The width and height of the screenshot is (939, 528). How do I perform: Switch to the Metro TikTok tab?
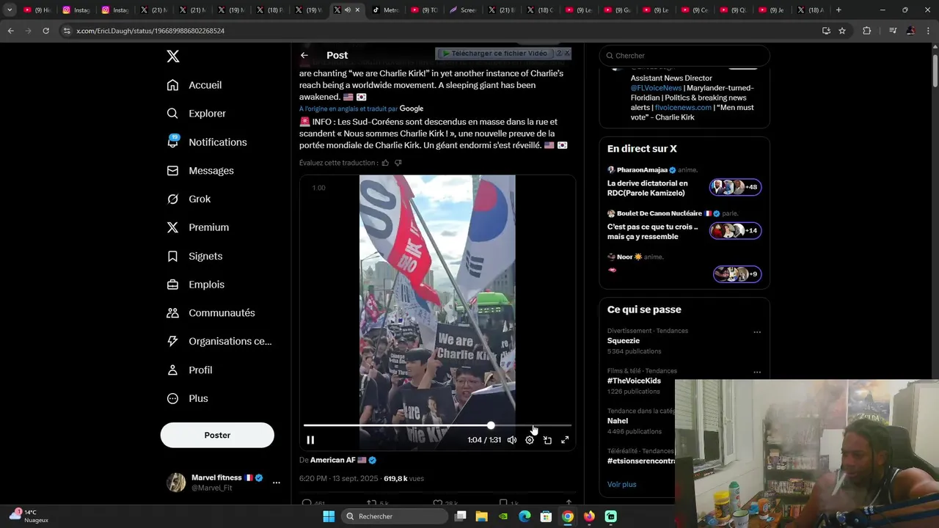[385, 10]
